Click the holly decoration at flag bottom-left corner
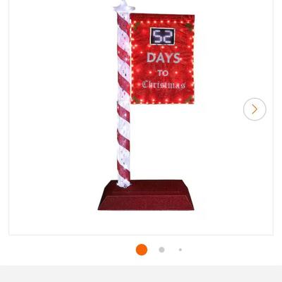Viewport: 282px width, 282px height. click(x=135, y=99)
